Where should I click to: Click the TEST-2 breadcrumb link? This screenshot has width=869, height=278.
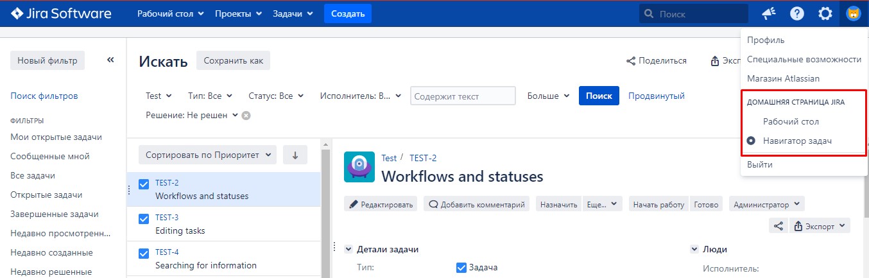pos(423,158)
